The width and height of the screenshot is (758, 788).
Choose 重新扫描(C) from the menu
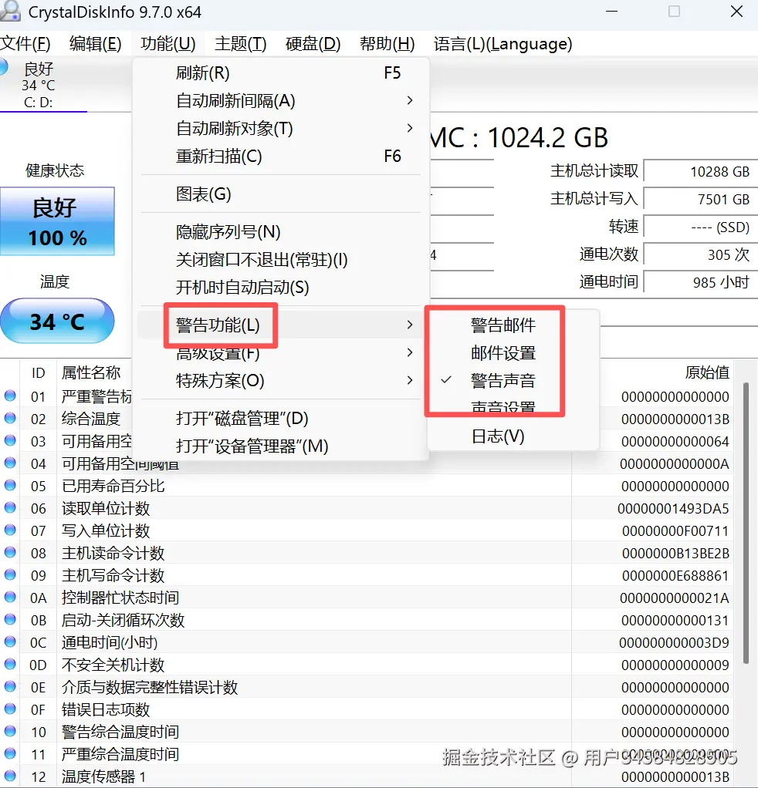(281, 156)
